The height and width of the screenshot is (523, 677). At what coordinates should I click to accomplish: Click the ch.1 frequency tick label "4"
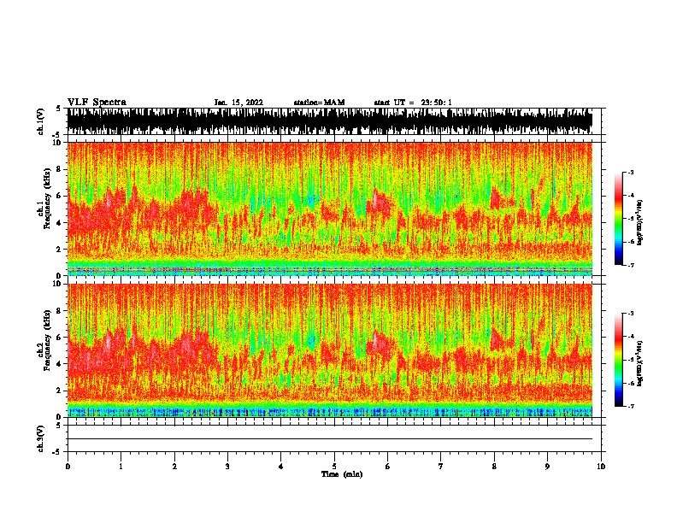[x=60, y=223]
